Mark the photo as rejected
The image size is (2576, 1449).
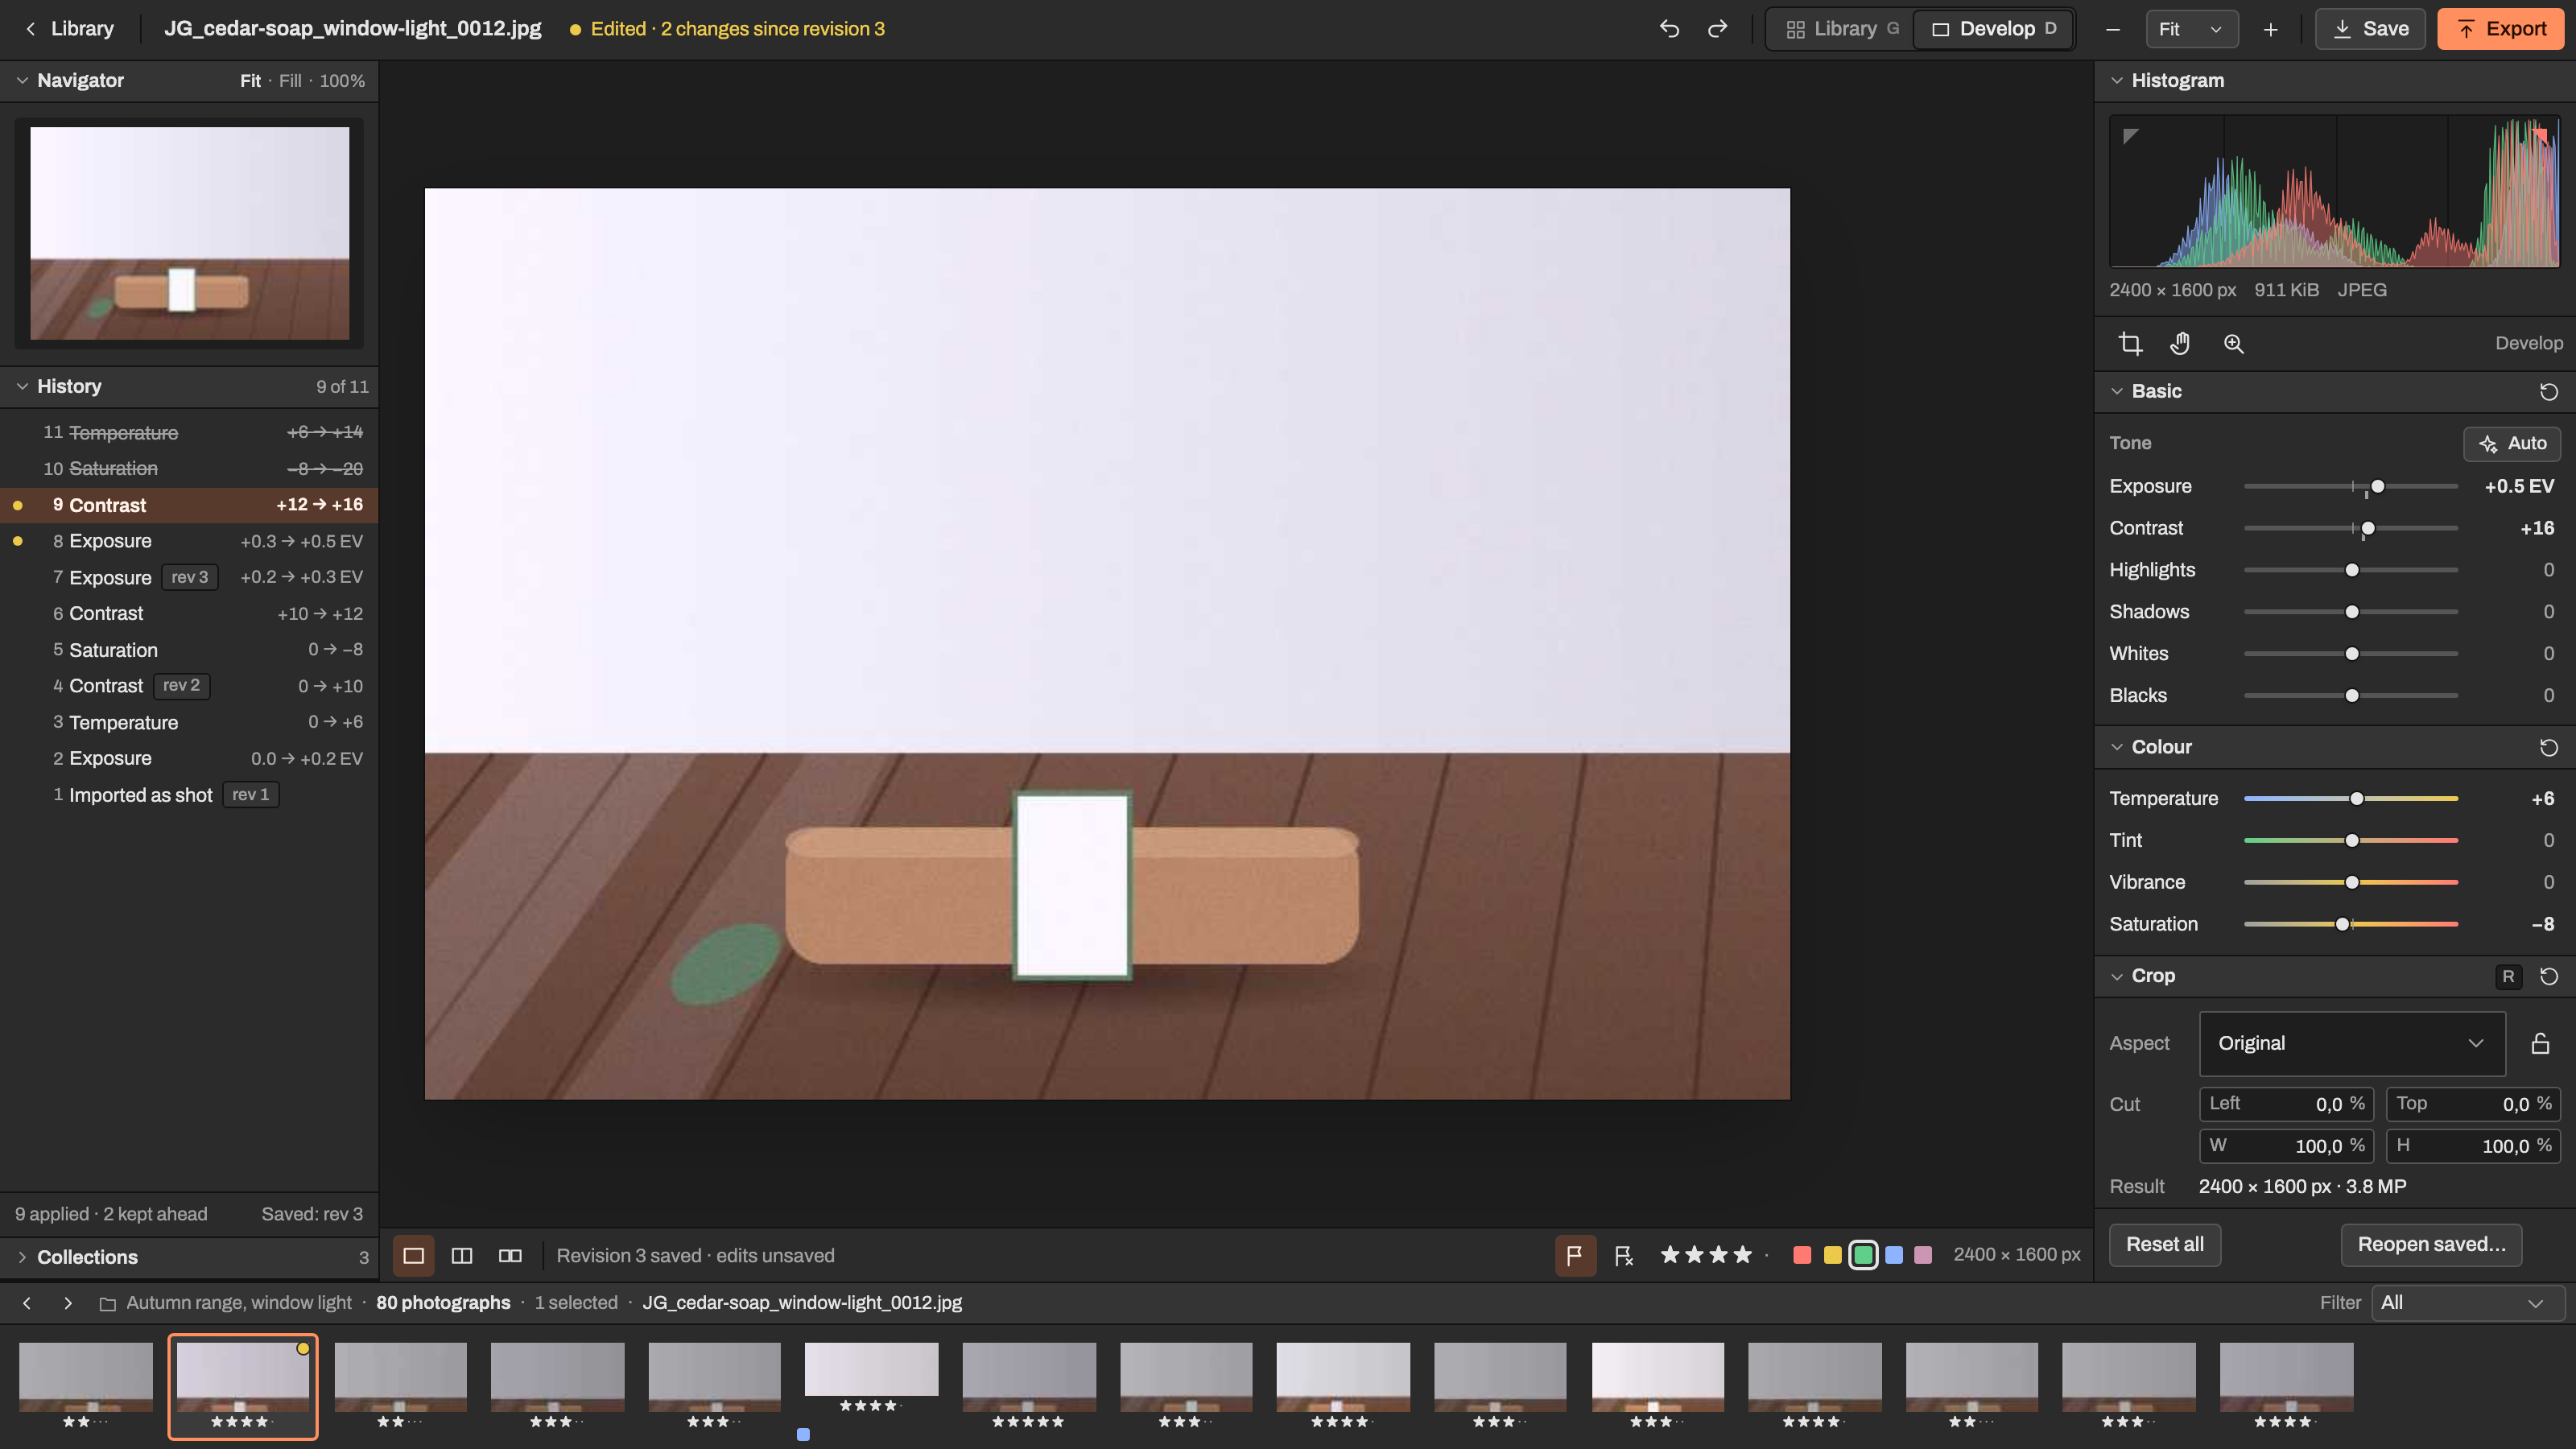pyautogui.click(x=1623, y=1255)
